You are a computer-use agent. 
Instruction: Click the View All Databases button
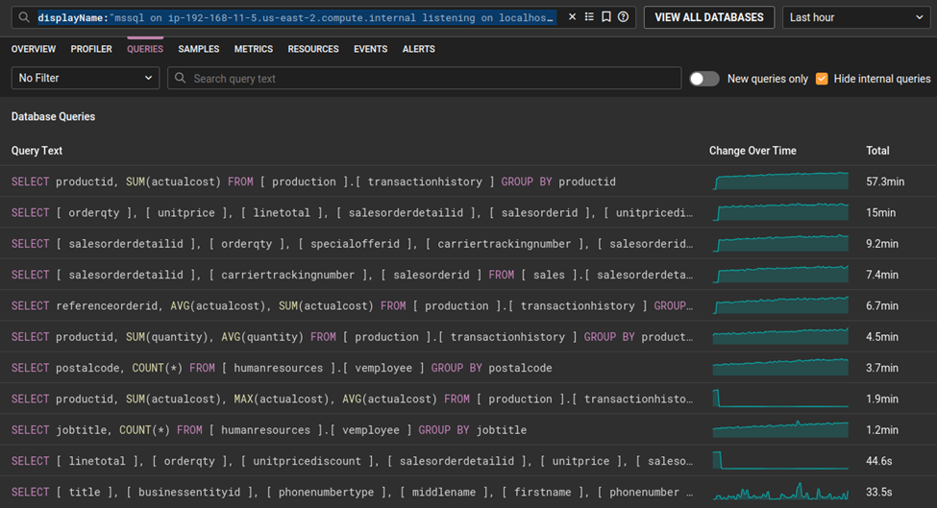tap(709, 17)
